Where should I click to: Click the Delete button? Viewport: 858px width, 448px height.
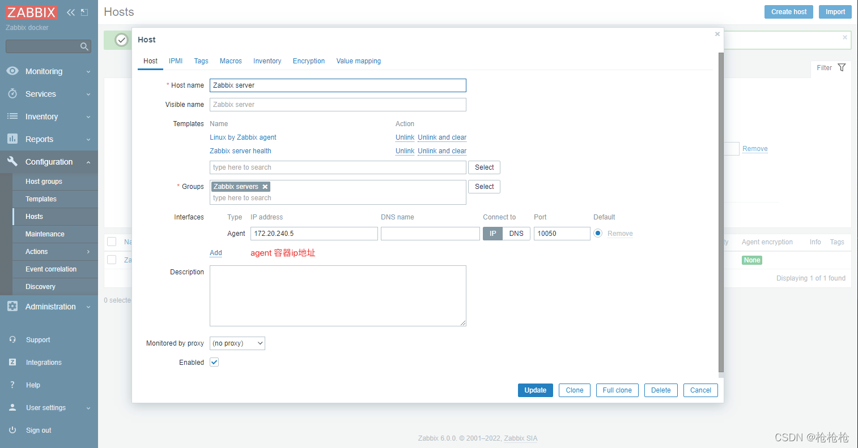pos(661,390)
